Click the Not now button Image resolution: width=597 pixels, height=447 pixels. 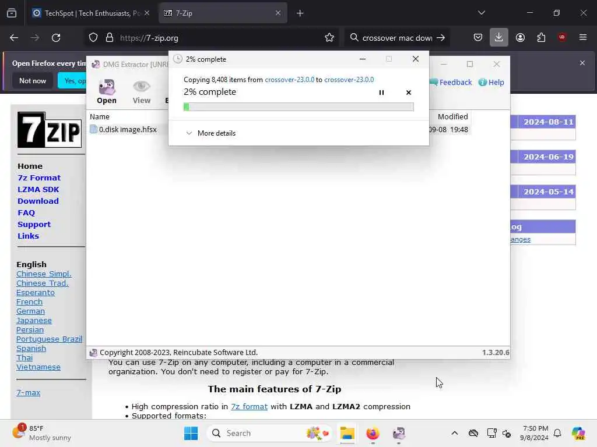[x=33, y=80]
